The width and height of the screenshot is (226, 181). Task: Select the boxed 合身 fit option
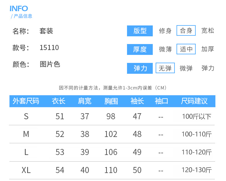pos(186,31)
